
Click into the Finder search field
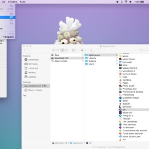tap(144, 50)
